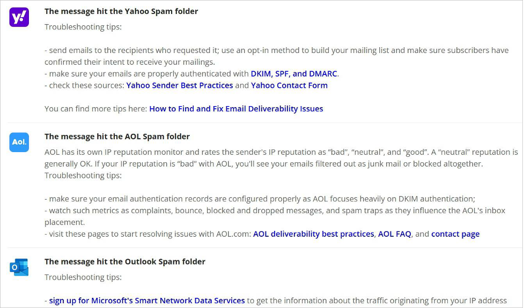
Task: Click the Outlook logo icon
Action: [x=19, y=267]
